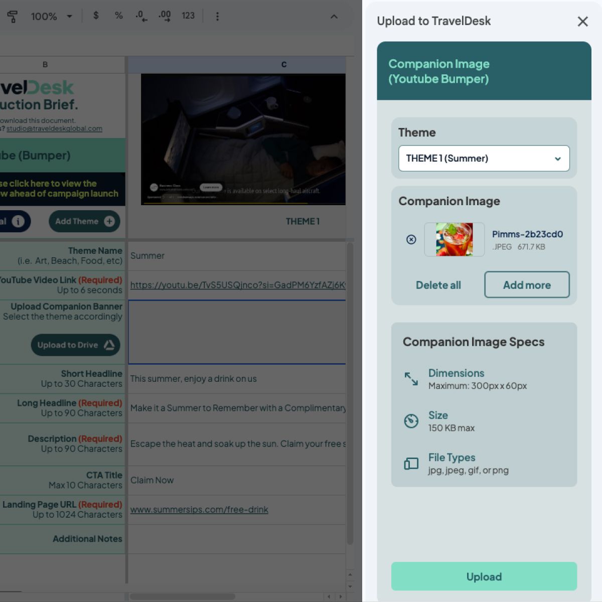Open the THEME 1 (Summer) dropdown
The width and height of the screenshot is (602, 602).
coord(483,159)
